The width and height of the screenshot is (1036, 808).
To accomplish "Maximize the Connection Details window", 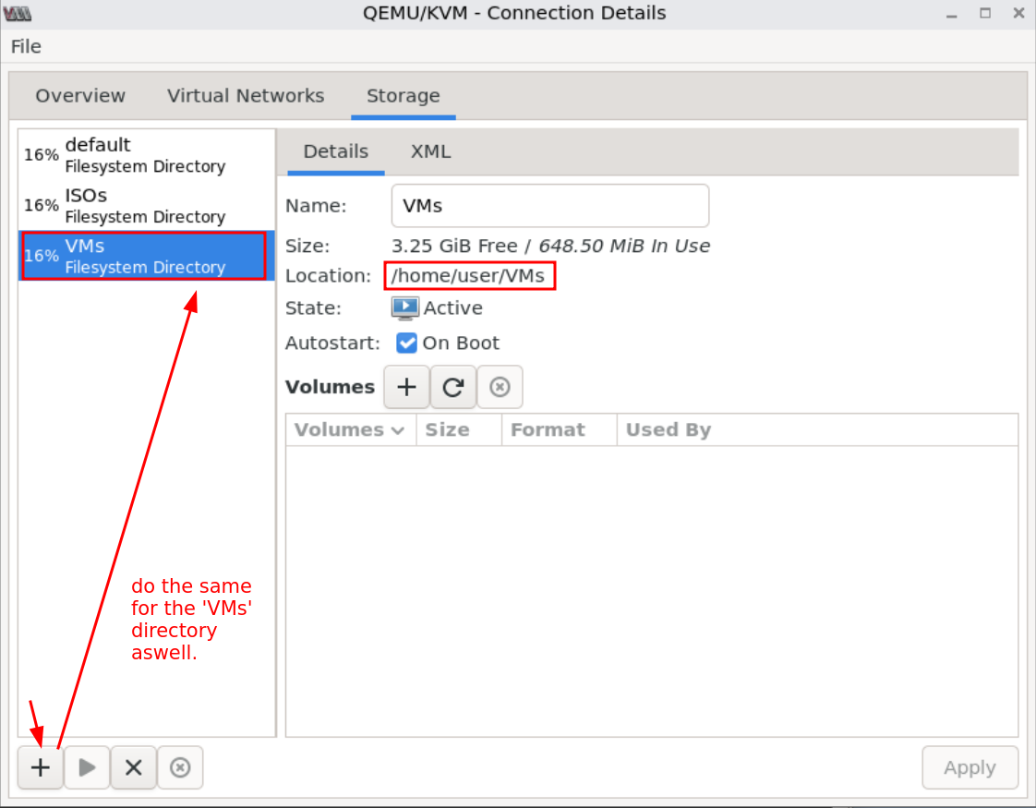I will (985, 13).
